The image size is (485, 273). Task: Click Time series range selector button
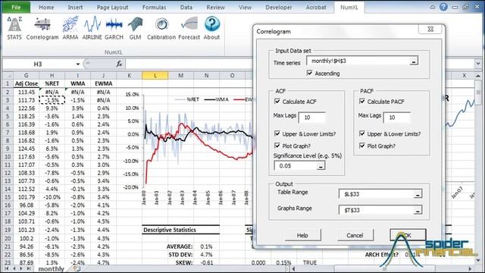coord(414,61)
